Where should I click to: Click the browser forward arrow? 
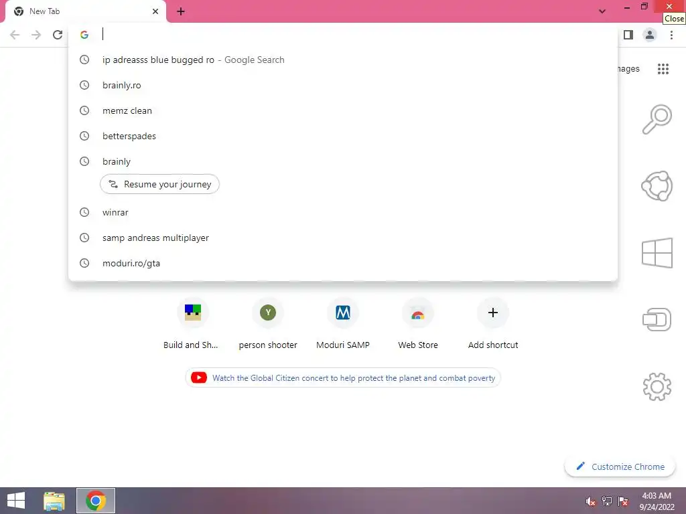coord(36,35)
